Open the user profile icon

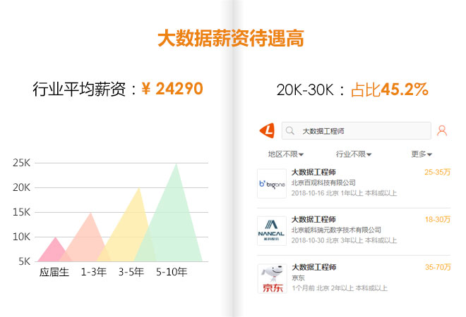[x=442, y=130]
